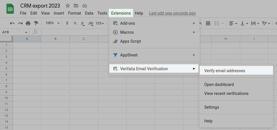Click the Apps Script icon

click(115, 41)
